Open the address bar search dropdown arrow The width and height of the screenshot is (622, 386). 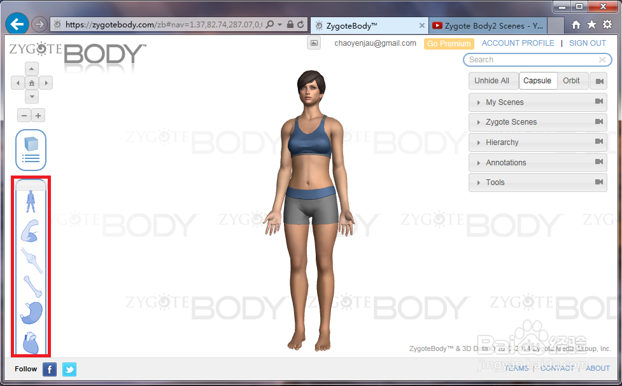click(279, 25)
